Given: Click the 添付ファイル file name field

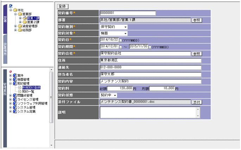Looking at the screenshot, I should tap(145, 102).
